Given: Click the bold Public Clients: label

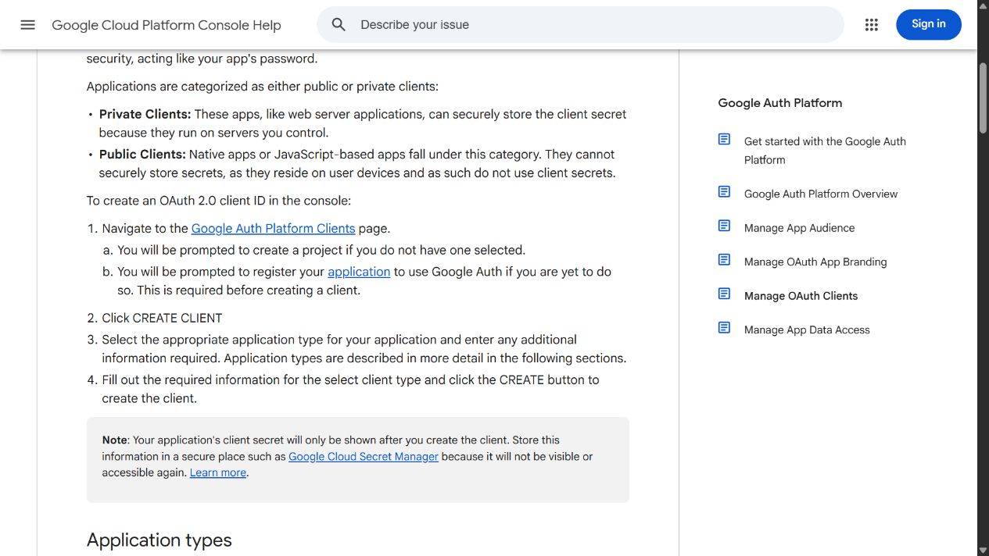Looking at the screenshot, I should (142, 155).
